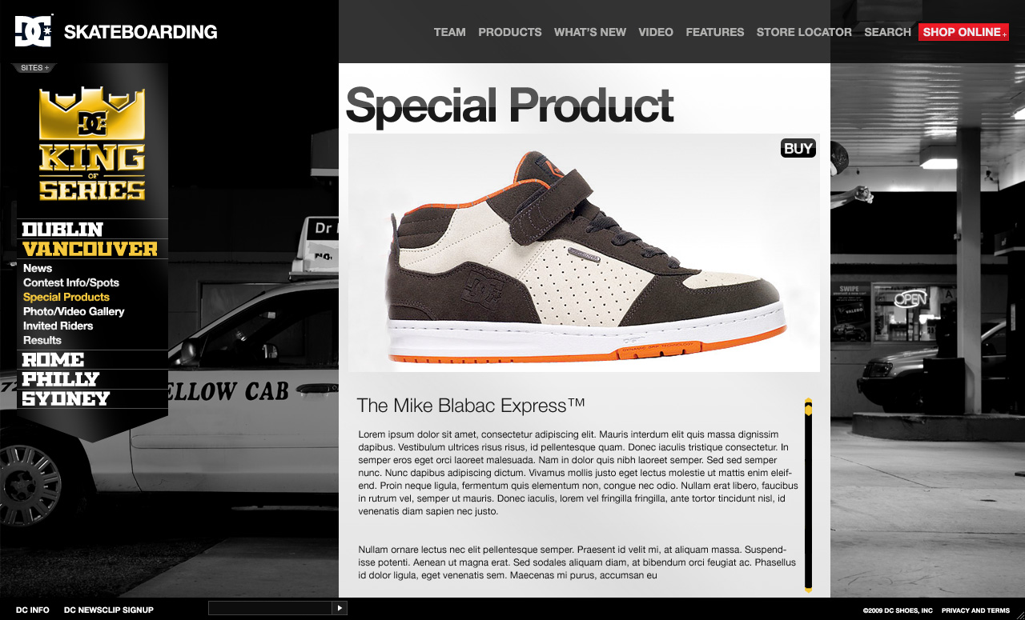Open Invited Riders page
Image resolution: width=1025 pixels, height=620 pixels.
58,326
